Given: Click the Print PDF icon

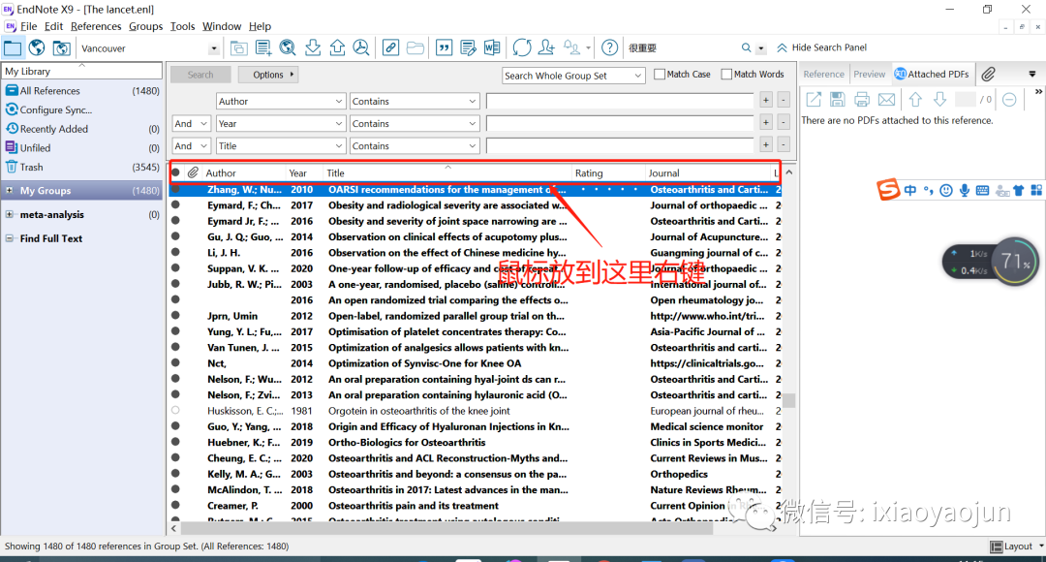Looking at the screenshot, I should tap(862, 100).
